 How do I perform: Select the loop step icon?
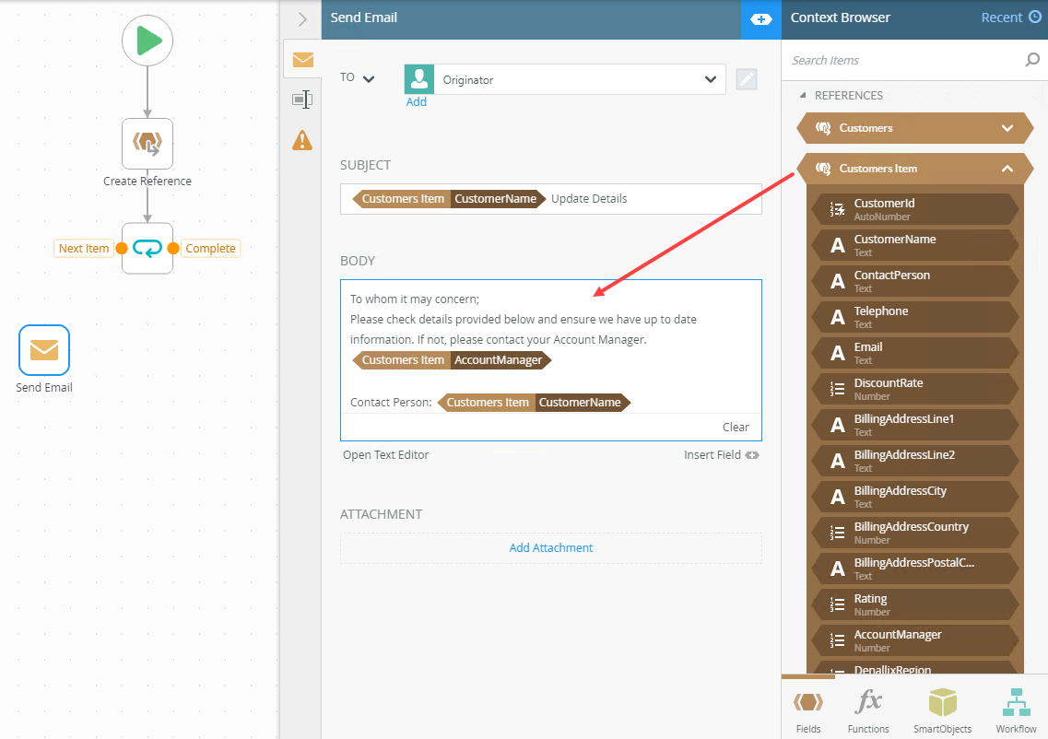click(x=147, y=248)
